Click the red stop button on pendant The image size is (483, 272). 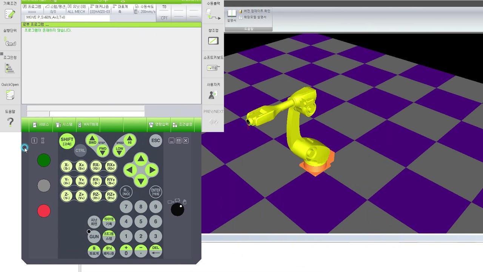(44, 211)
